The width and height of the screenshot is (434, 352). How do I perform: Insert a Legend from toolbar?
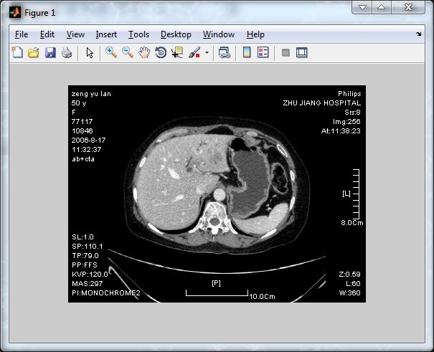(x=263, y=52)
